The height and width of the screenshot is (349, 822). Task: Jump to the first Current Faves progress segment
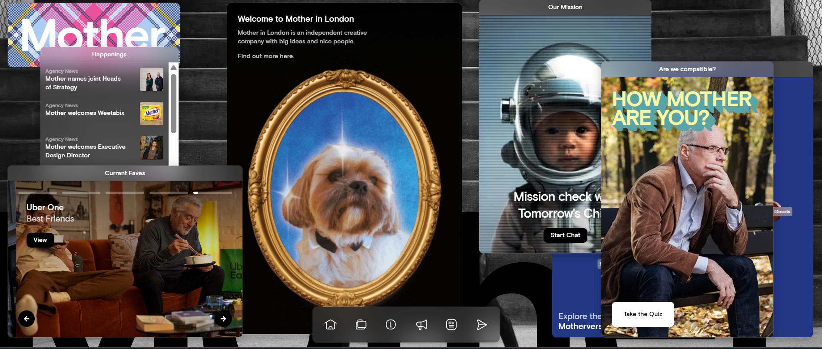[x=37, y=192]
